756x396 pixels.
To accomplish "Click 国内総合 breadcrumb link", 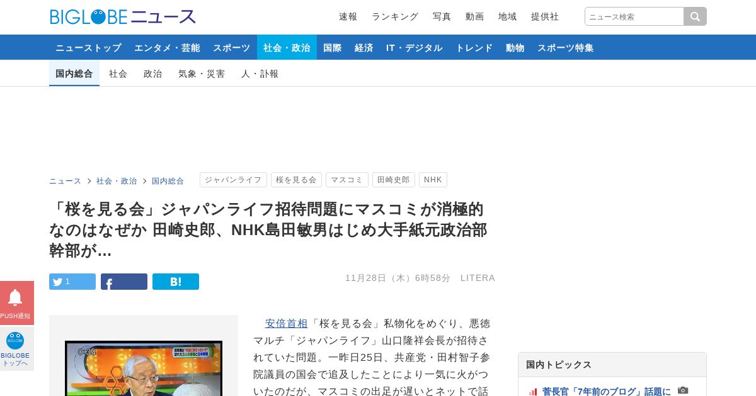I will tap(168, 181).
